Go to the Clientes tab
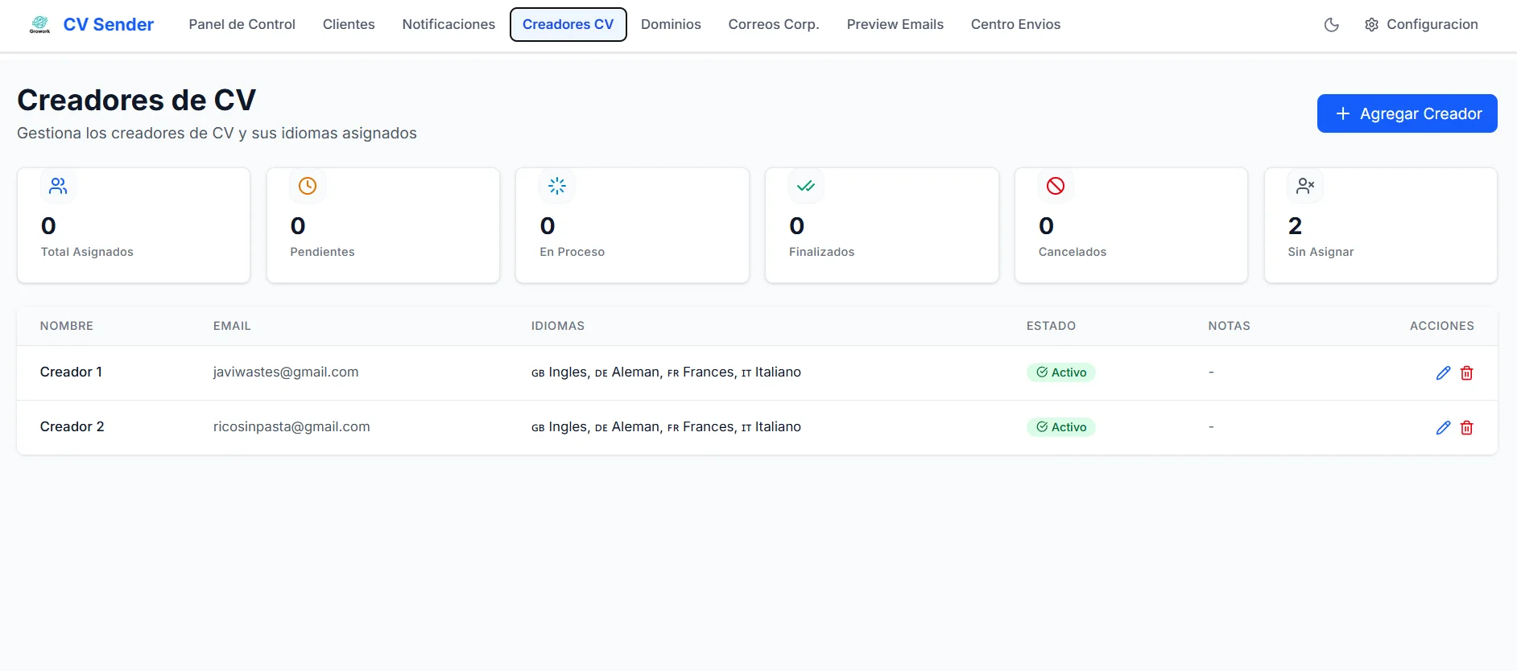The height and width of the screenshot is (671, 1517). tap(349, 24)
